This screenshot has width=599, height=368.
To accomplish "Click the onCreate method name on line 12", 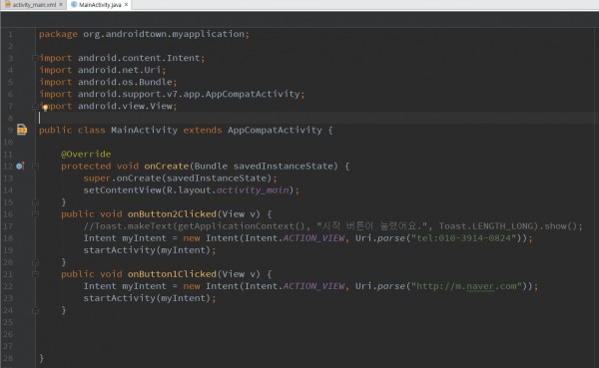I will click(x=166, y=167).
